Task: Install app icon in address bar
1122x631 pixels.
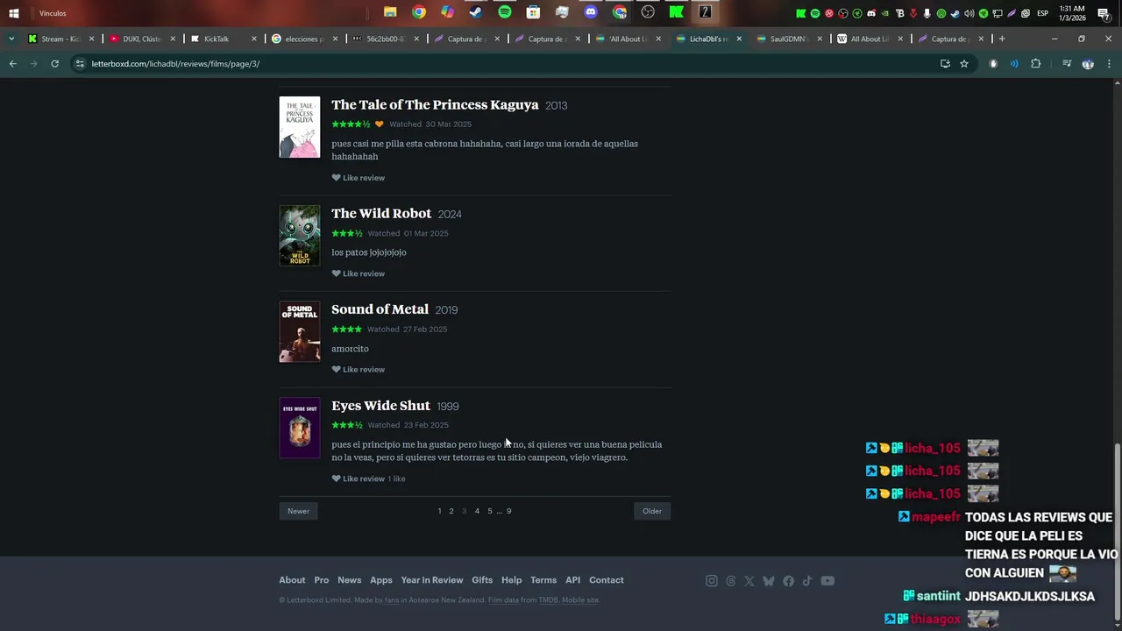Action: point(945,64)
